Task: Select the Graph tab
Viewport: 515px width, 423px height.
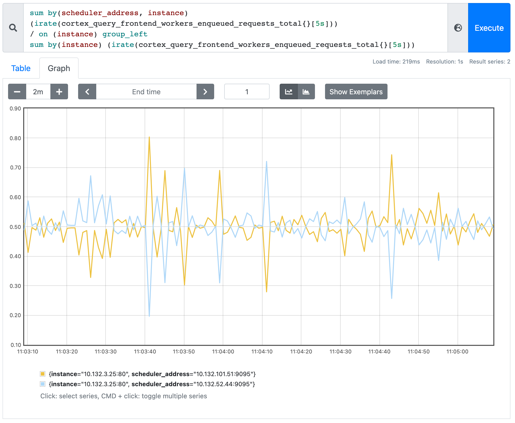Action: (x=59, y=68)
